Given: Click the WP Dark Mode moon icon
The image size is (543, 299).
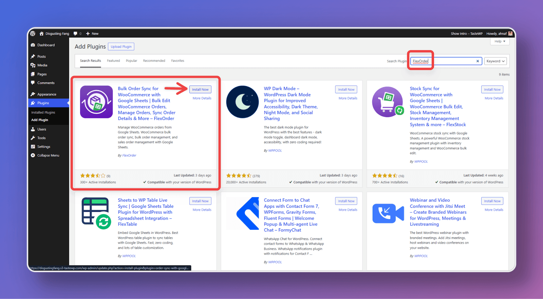Looking at the screenshot, I should (242, 102).
